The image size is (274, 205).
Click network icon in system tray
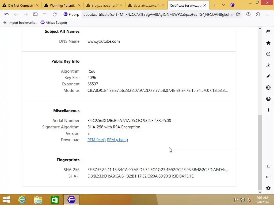point(242,200)
